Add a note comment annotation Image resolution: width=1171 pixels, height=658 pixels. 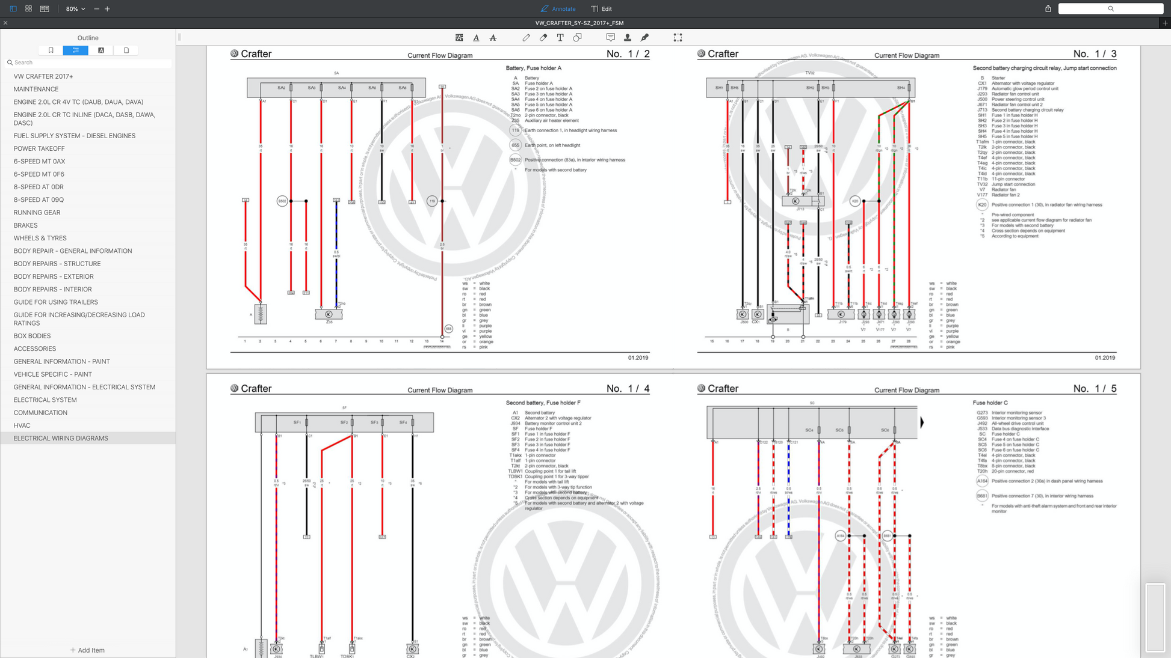(x=610, y=37)
